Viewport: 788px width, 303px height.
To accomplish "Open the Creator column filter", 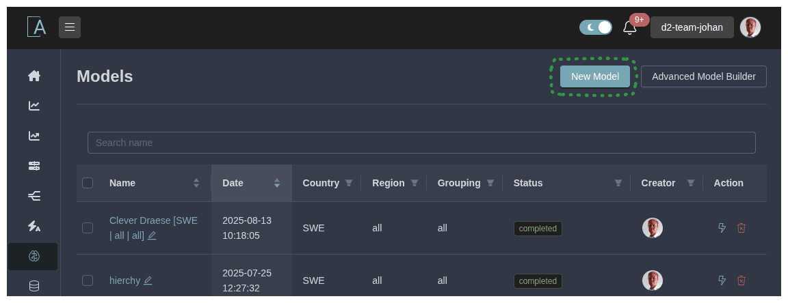I will pos(691,183).
